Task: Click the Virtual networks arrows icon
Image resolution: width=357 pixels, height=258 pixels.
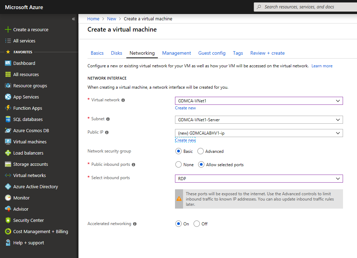Action: click(8, 175)
